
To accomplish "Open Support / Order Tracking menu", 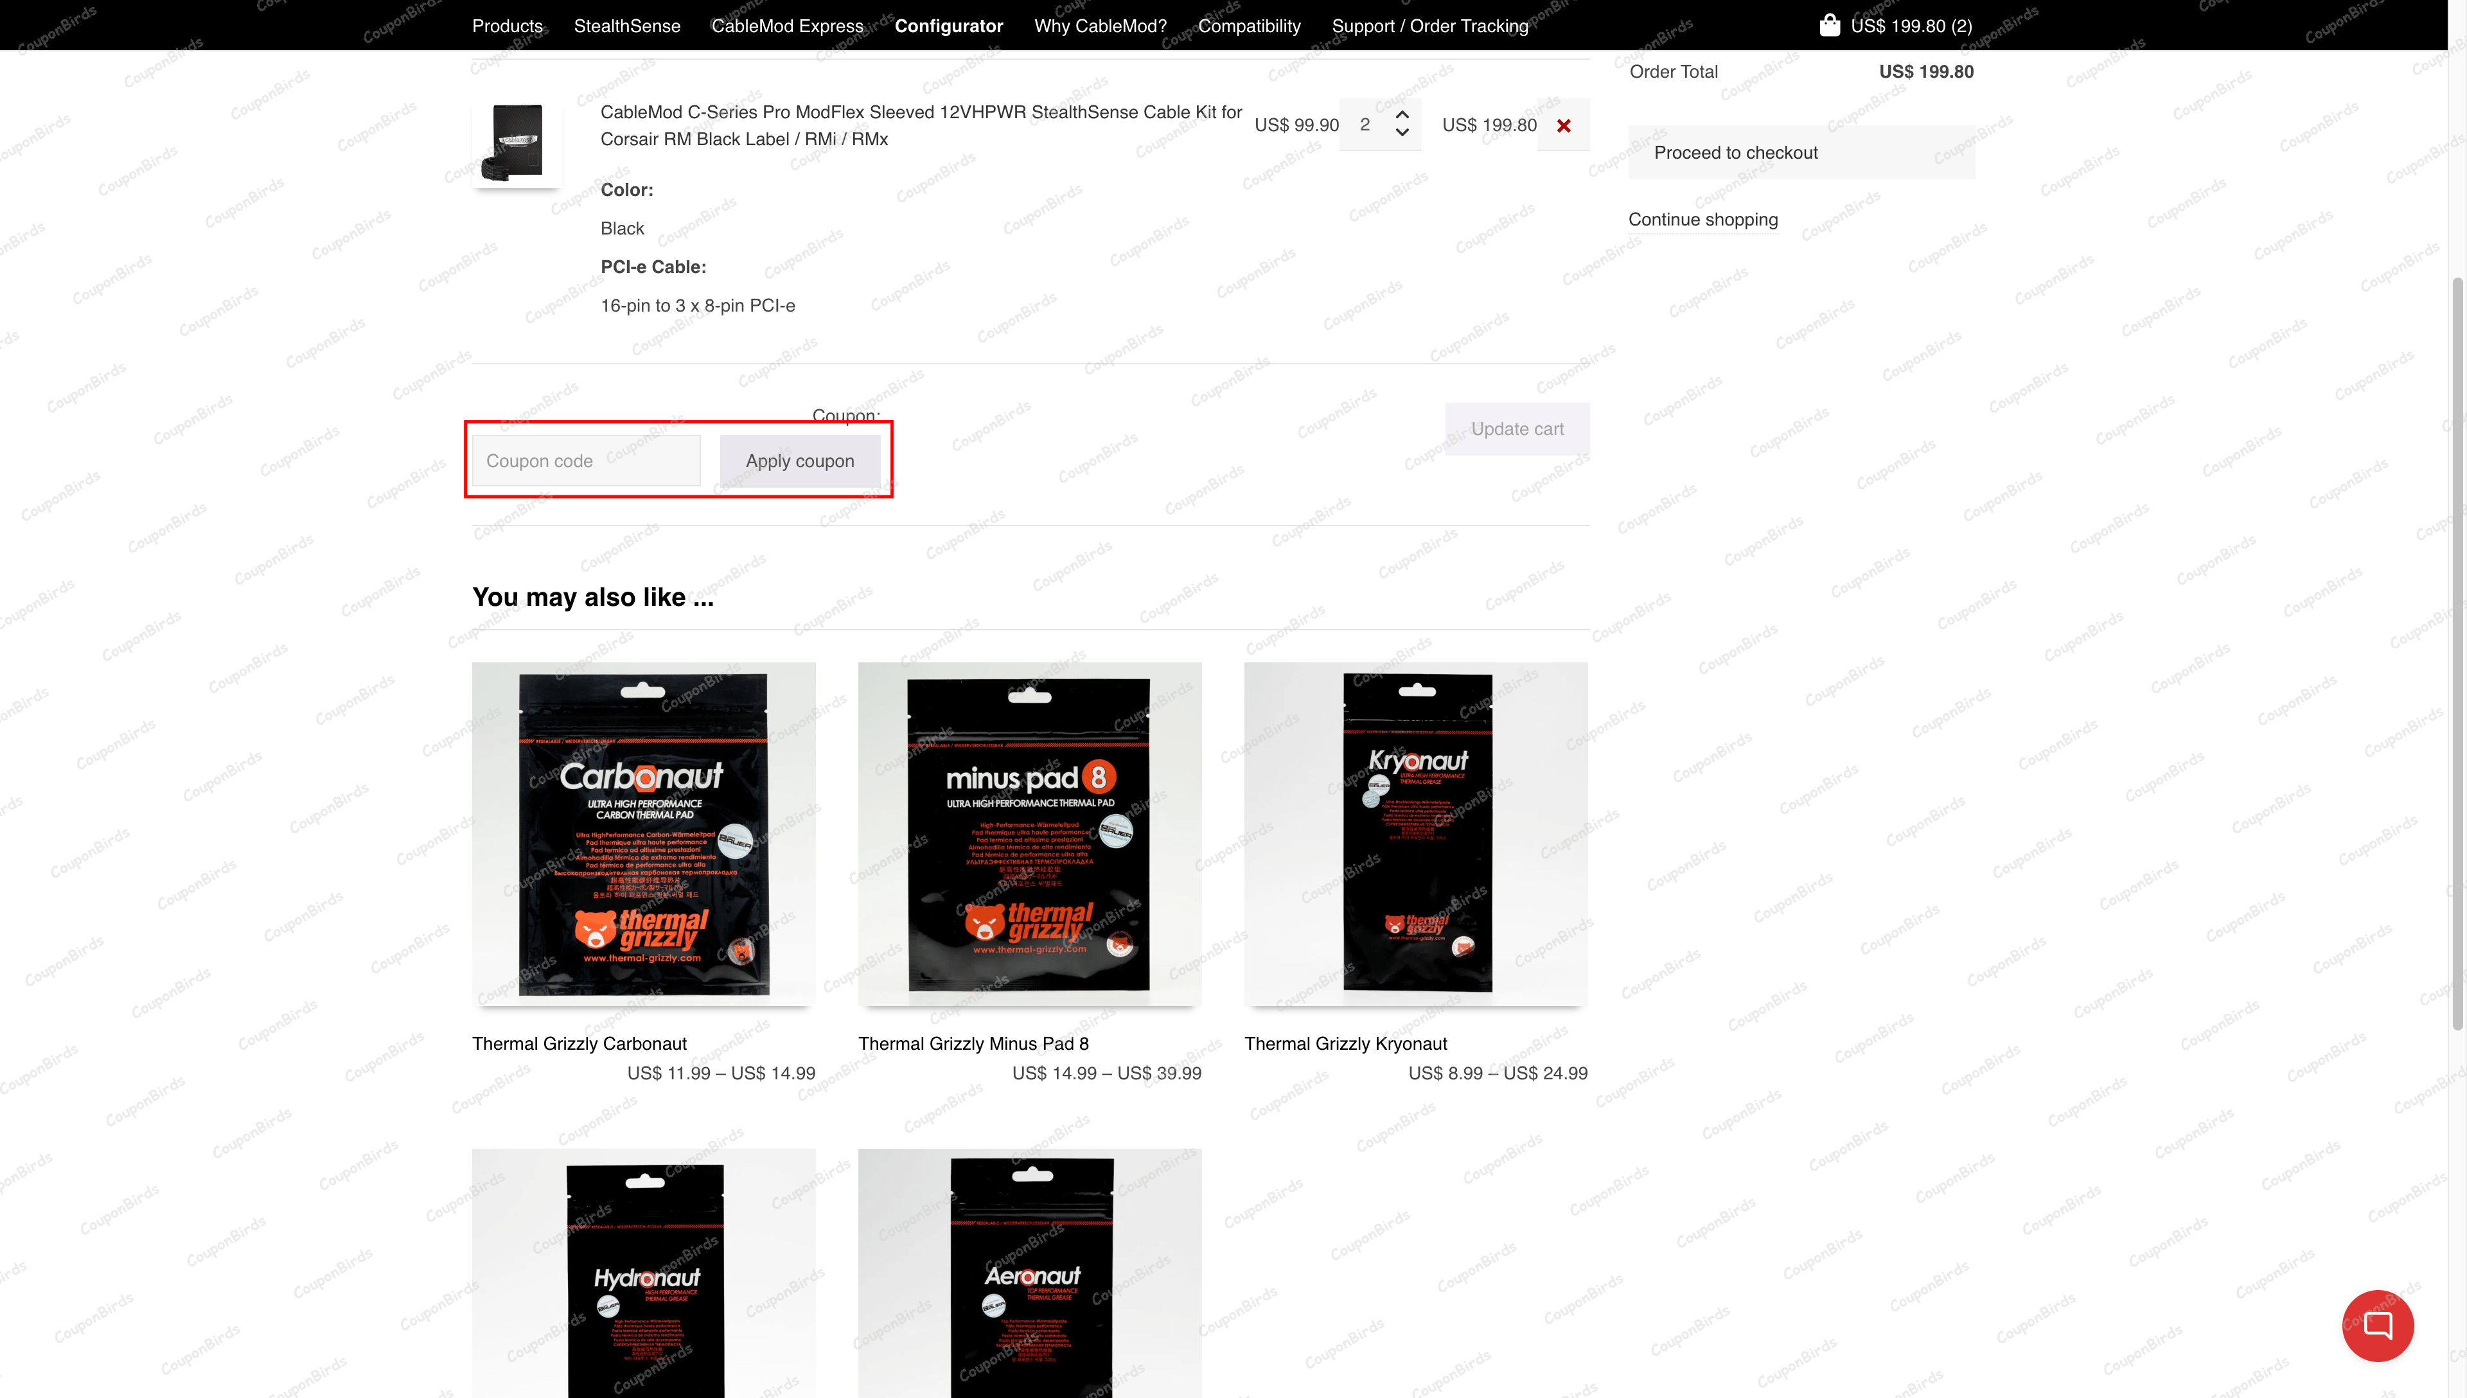I will pos(1429,26).
